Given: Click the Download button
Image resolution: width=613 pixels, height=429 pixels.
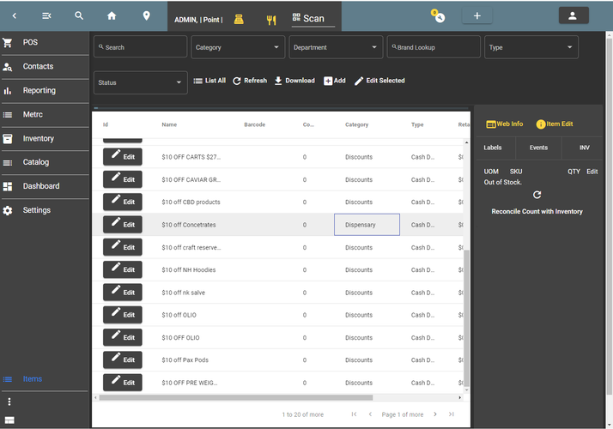Looking at the screenshot, I should (294, 81).
